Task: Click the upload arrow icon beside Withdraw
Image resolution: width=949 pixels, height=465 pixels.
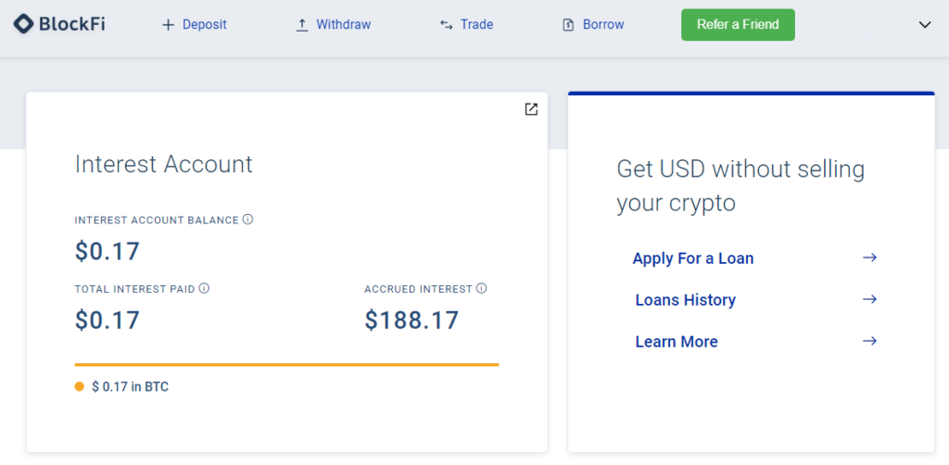Action: pyautogui.click(x=302, y=25)
